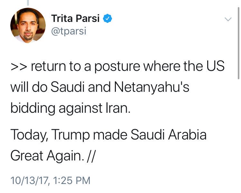Click the word "bidding" in the tweet
Image resolution: width=241 pixels, height=193 pixels.
point(33,109)
